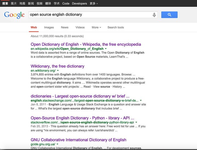197x150 pixels.
Task: Select 搜索 in the top black bar
Action: pyautogui.click(x=5, y=4)
